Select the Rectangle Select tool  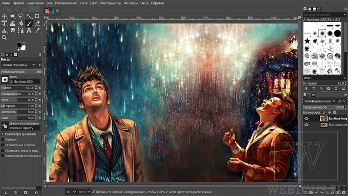pyautogui.click(x=13, y=16)
